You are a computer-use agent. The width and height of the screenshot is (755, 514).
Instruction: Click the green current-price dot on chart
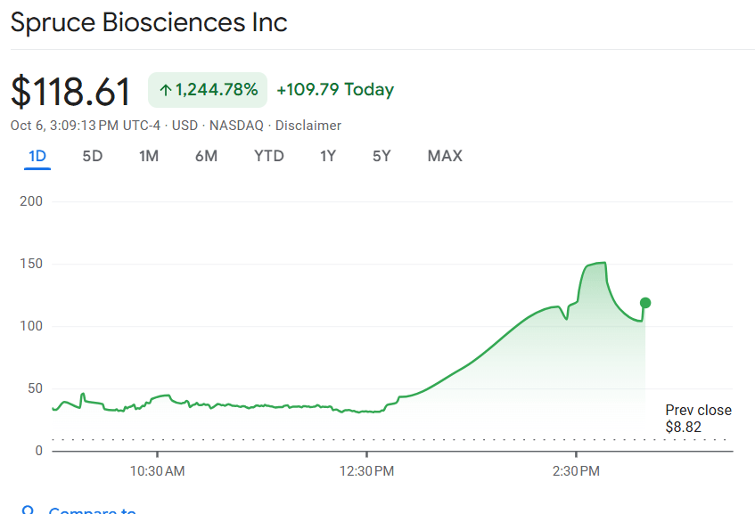coord(645,303)
